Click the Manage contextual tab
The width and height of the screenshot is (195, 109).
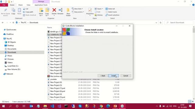[x=41, y=2]
